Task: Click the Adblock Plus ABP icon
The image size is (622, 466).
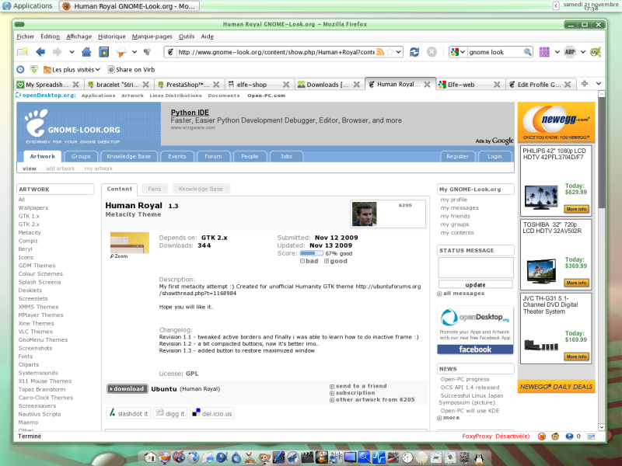Action: point(570,52)
